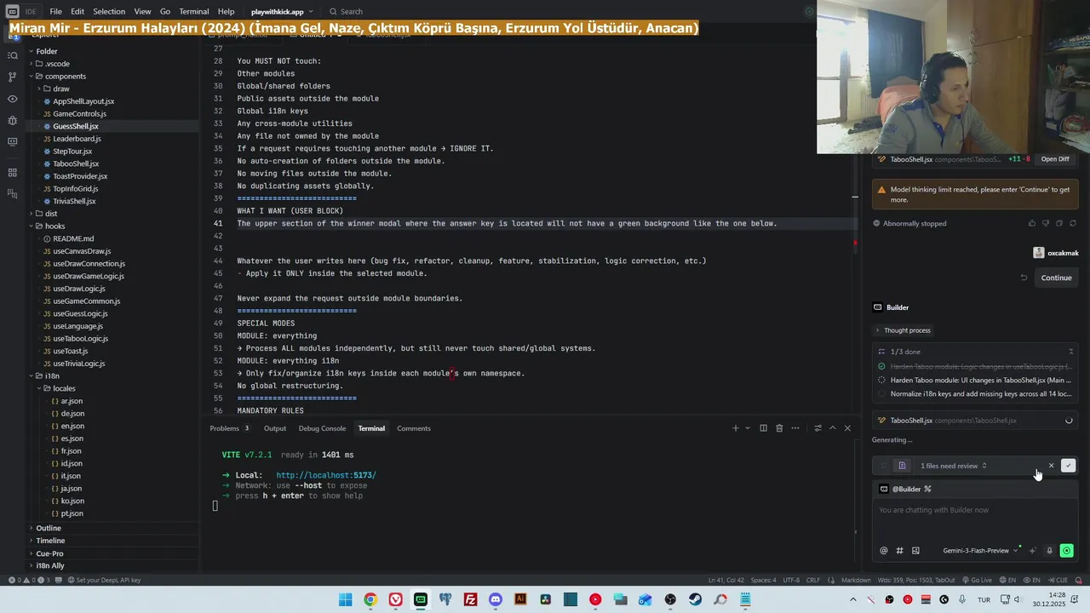Open FileZilla from the taskbar
Screen dimensions: 1090x613
(x=470, y=599)
